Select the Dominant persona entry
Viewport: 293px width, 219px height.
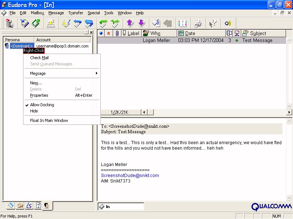pyautogui.click(x=22, y=46)
